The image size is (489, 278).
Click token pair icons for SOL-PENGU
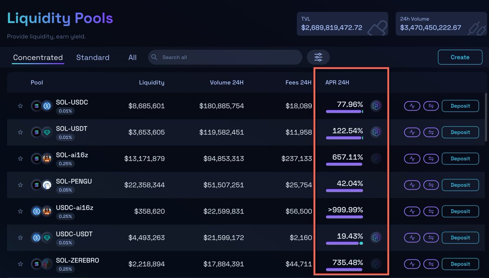coord(42,185)
